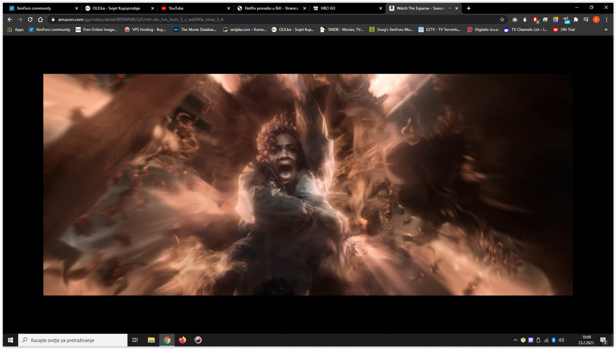The width and height of the screenshot is (616, 349).
Task: Open Chrome from the taskbar
Action: [x=167, y=340]
